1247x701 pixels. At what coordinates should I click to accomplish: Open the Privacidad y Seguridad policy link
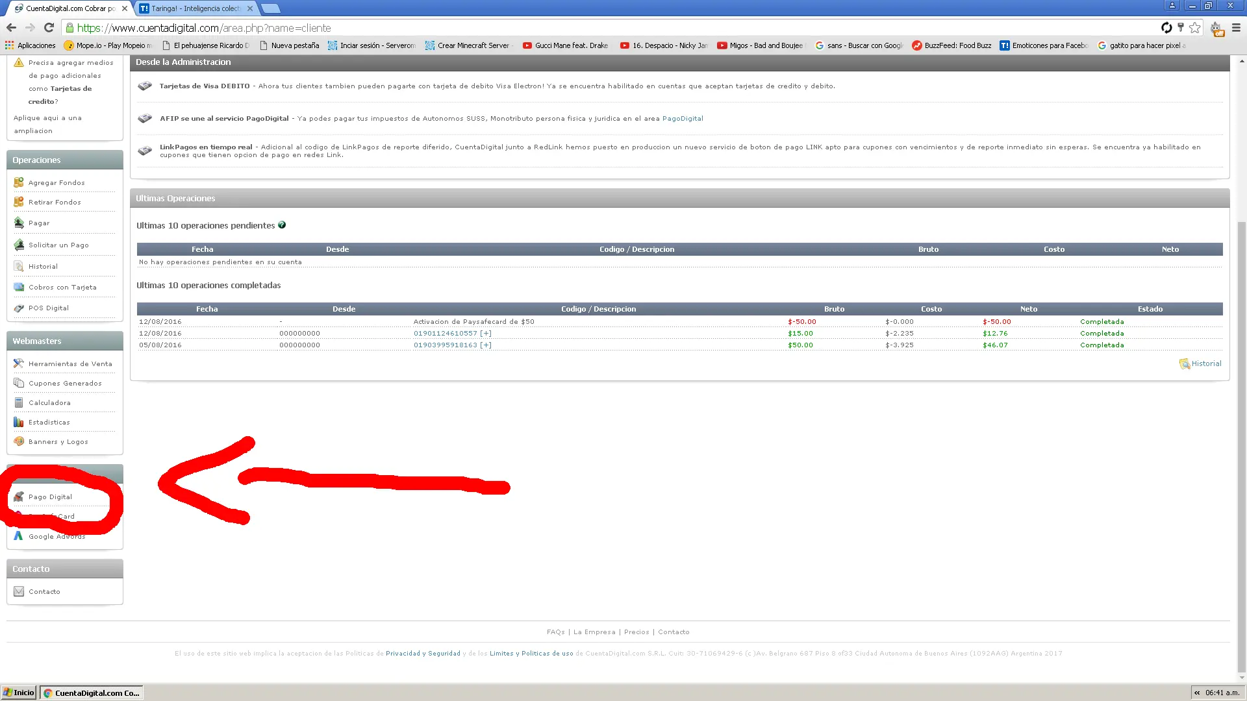coord(423,654)
